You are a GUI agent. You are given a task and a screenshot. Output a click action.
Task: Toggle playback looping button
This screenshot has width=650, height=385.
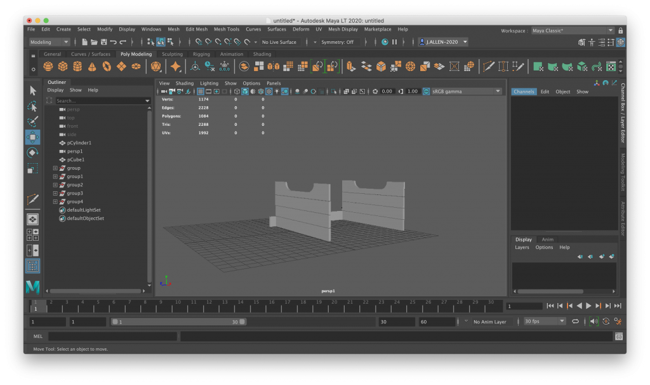(575, 321)
